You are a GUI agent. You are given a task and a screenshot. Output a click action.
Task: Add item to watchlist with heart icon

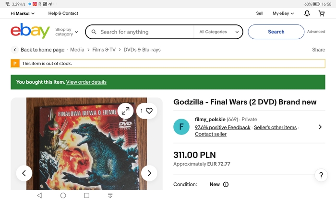(147, 111)
